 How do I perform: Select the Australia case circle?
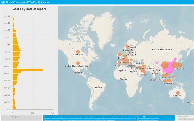tap(178, 93)
